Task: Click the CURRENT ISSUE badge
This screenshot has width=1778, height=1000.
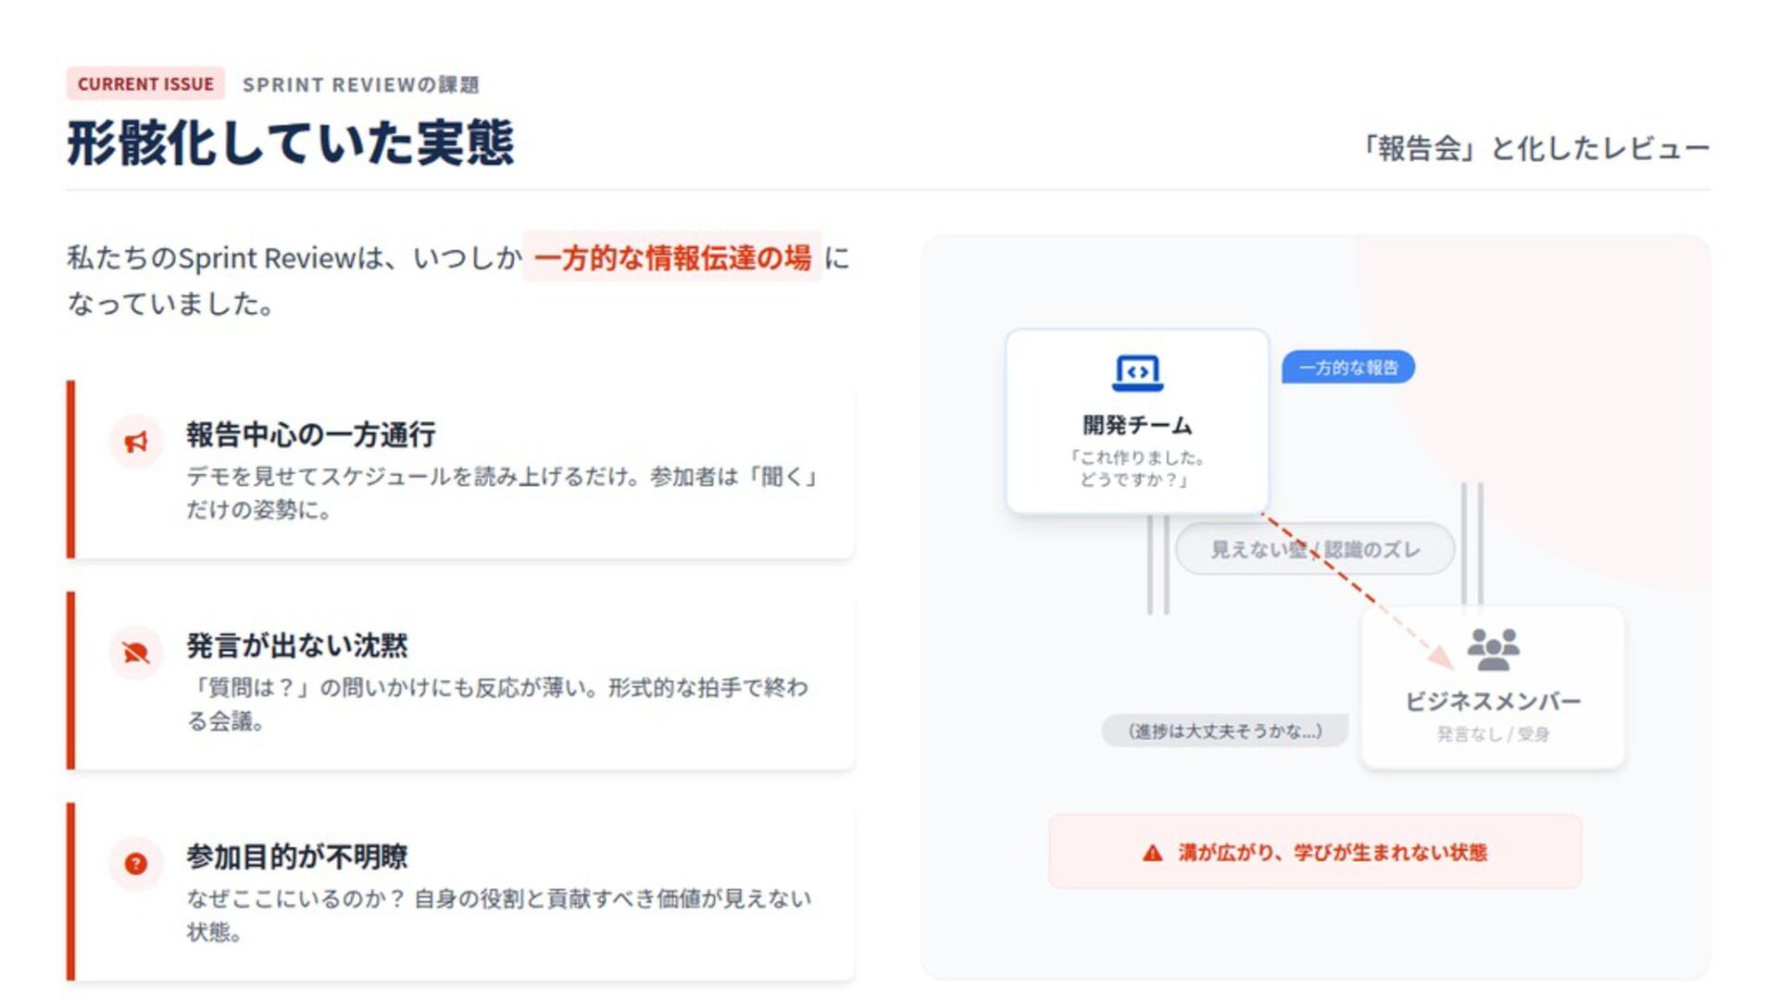Action: coord(145,84)
